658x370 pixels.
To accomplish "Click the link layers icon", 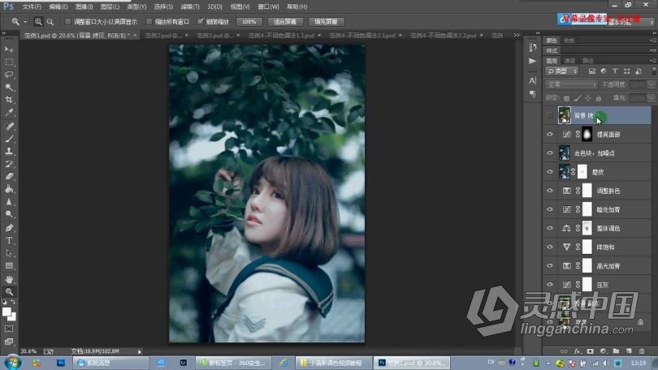I will tap(564, 351).
